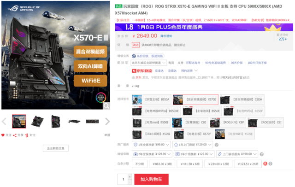Screen dimensions: 295x187
Task: Choose model 【电竞mini】B550I
Action: coord(151,123)
